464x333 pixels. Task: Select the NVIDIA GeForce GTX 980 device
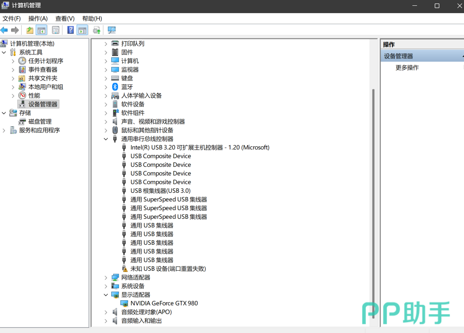click(x=164, y=303)
